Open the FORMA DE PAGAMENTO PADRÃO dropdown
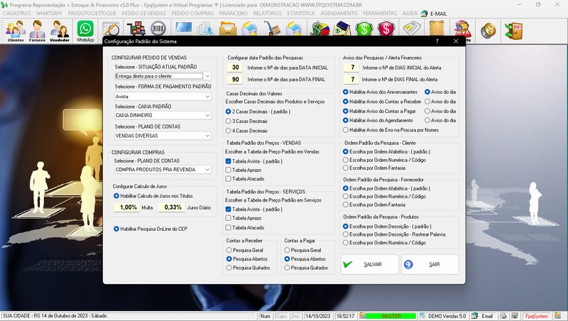Image resolution: width=568 pixels, height=321 pixels. click(207, 96)
